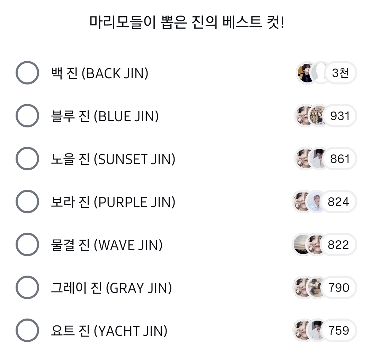Image resolution: width=374 pixels, height=358 pixels.
Task: Click the 3천 vote count badge
Action: tap(340, 73)
